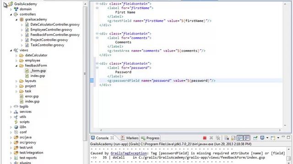Screen dimensions: 293x164
Task: Open the Open Console dropdown arrow
Action: pos(278,138)
